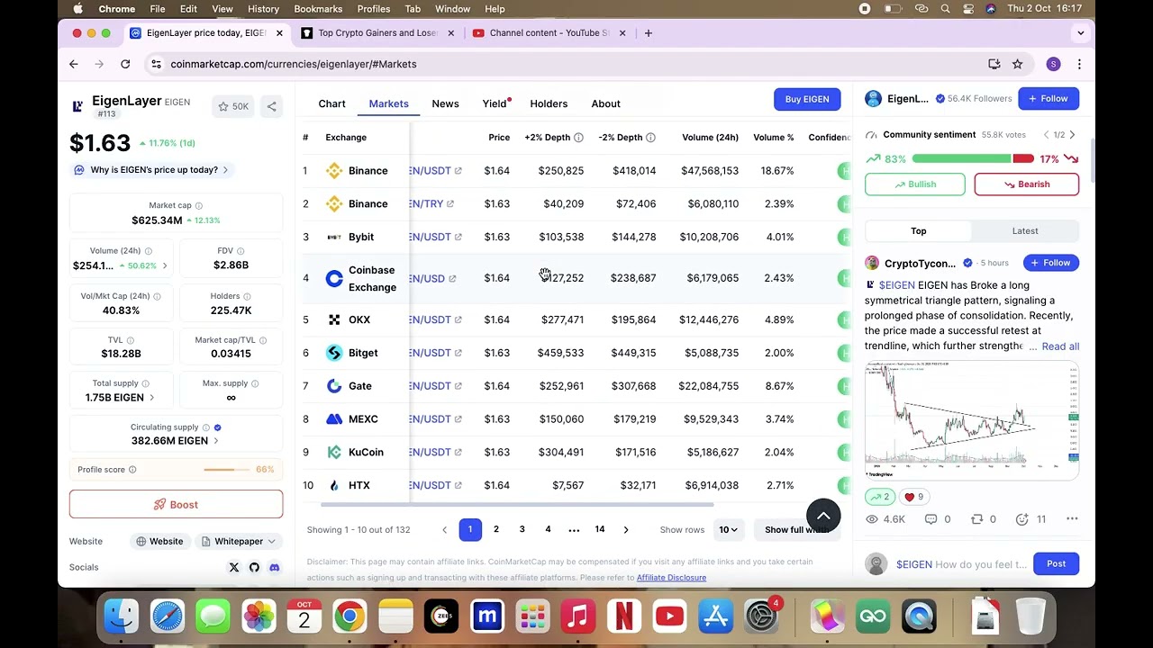The image size is (1153, 648).
Task: Click the Boost button
Action: point(176,505)
